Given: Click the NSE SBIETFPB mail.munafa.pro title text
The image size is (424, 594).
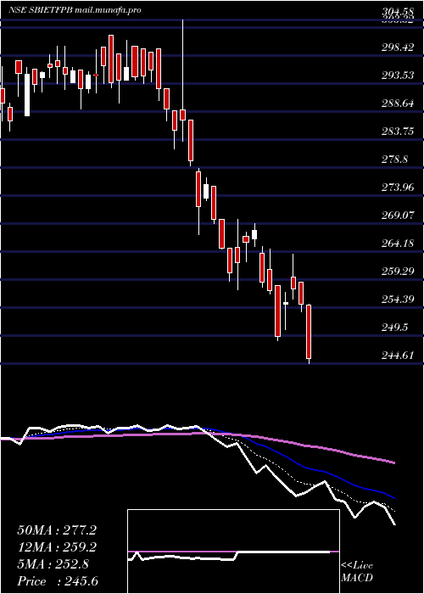Looking at the screenshot, I should click(75, 10).
